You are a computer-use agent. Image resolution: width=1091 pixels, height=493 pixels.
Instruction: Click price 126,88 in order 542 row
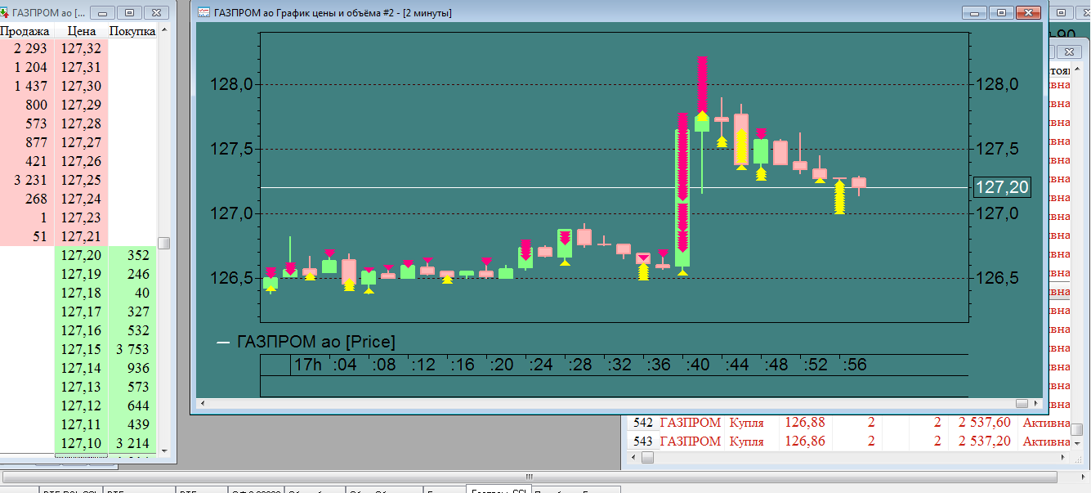805,423
